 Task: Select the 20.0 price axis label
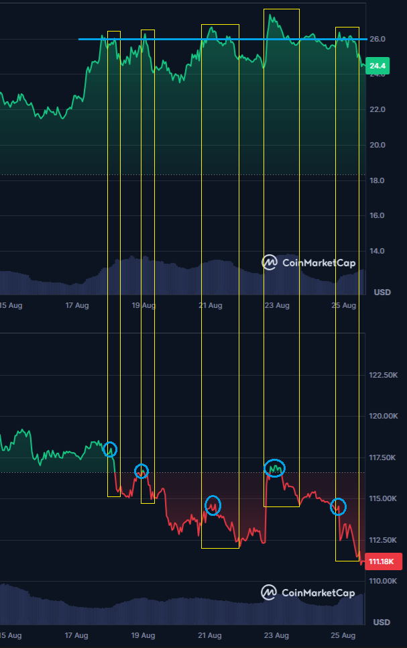coord(377,145)
